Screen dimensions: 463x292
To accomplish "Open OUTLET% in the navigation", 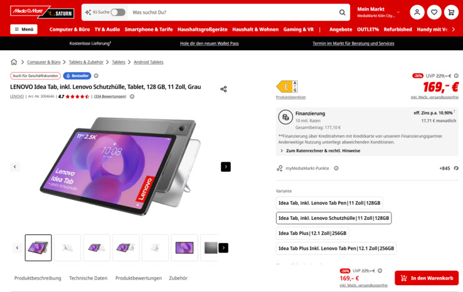I will (x=368, y=29).
